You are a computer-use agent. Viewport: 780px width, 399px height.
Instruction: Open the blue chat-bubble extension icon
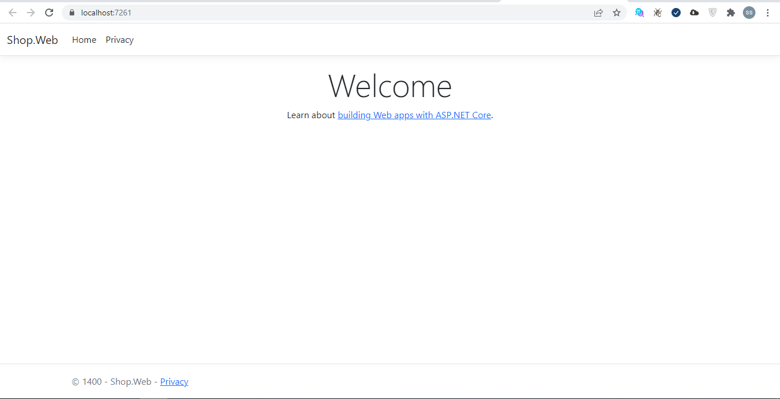coord(640,13)
